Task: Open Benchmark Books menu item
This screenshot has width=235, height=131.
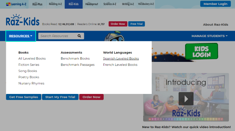Action: (75, 59)
